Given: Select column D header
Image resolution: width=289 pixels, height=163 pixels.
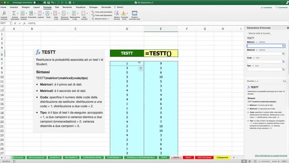Looking at the screenshot, I should (127, 29).
